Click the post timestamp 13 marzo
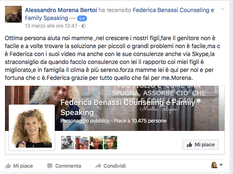233x174 pixels. (51, 26)
